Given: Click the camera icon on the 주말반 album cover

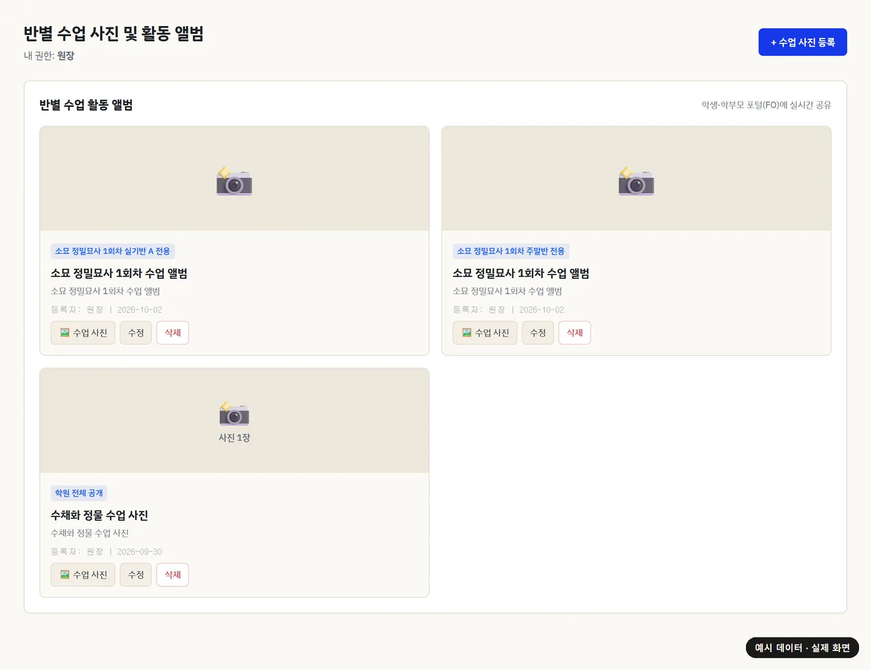Looking at the screenshot, I should click(x=636, y=181).
